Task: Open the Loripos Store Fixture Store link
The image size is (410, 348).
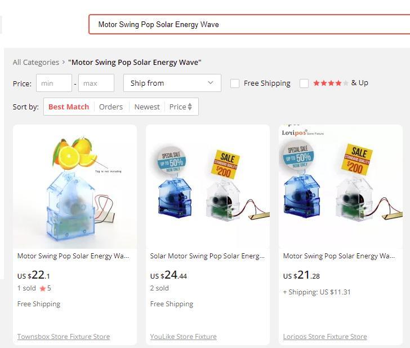Action: click(325, 337)
